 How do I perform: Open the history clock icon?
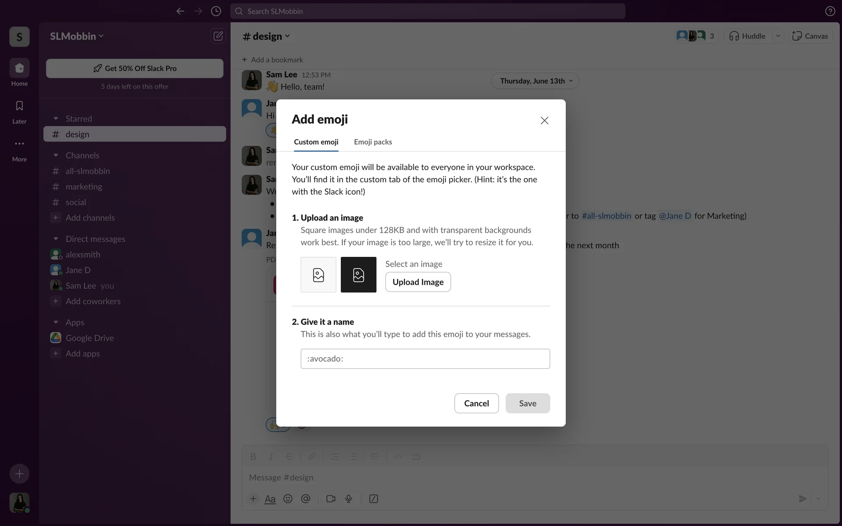(216, 11)
